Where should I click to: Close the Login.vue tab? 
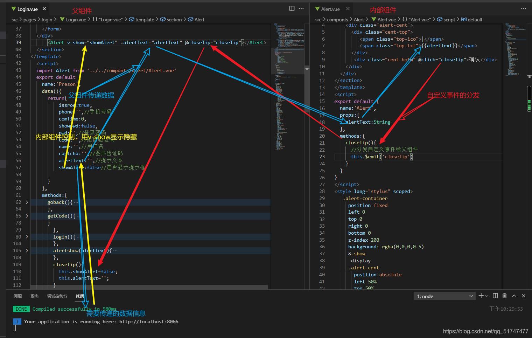(x=44, y=9)
